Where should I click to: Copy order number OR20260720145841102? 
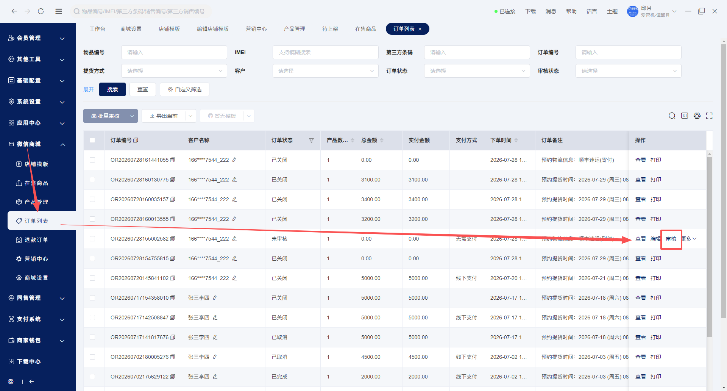click(x=173, y=278)
